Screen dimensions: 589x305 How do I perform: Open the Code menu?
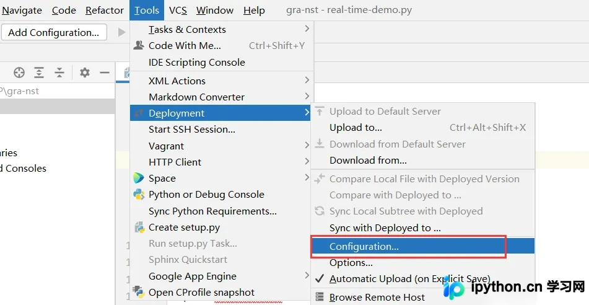(x=64, y=10)
